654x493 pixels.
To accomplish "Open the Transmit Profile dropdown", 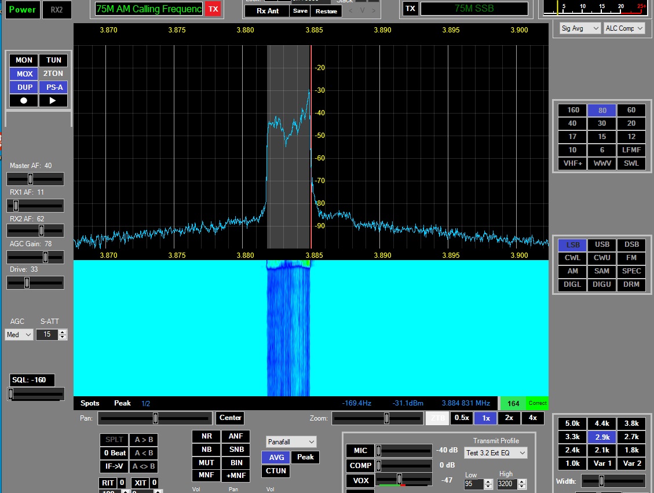I will point(496,453).
